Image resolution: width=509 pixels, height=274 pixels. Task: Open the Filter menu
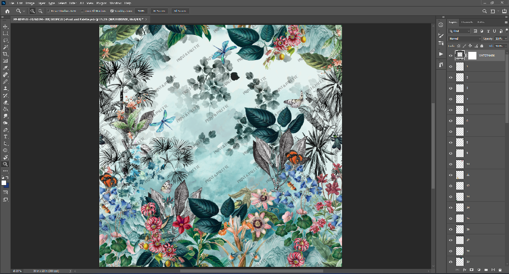click(73, 3)
